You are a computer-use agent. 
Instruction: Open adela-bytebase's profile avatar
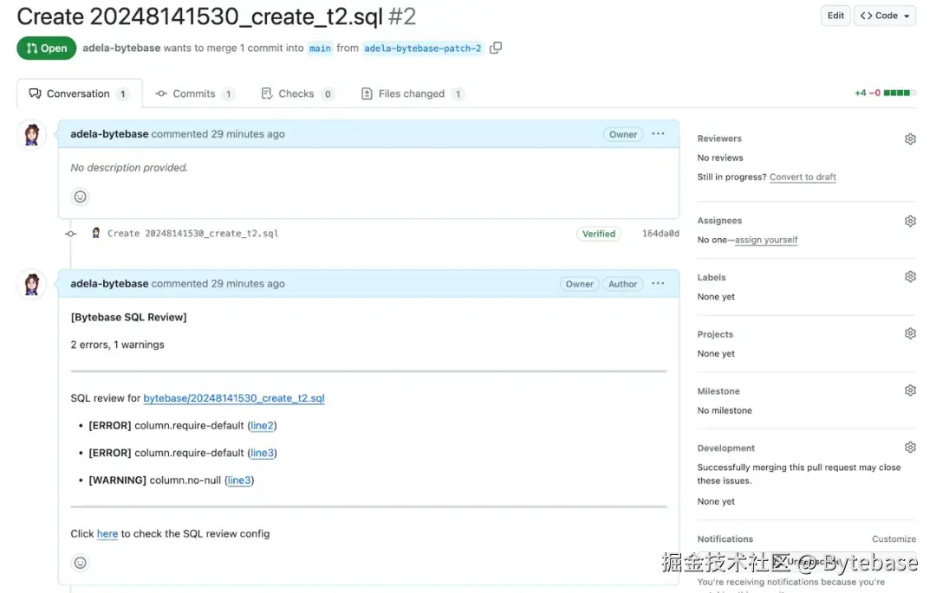coord(31,134)
